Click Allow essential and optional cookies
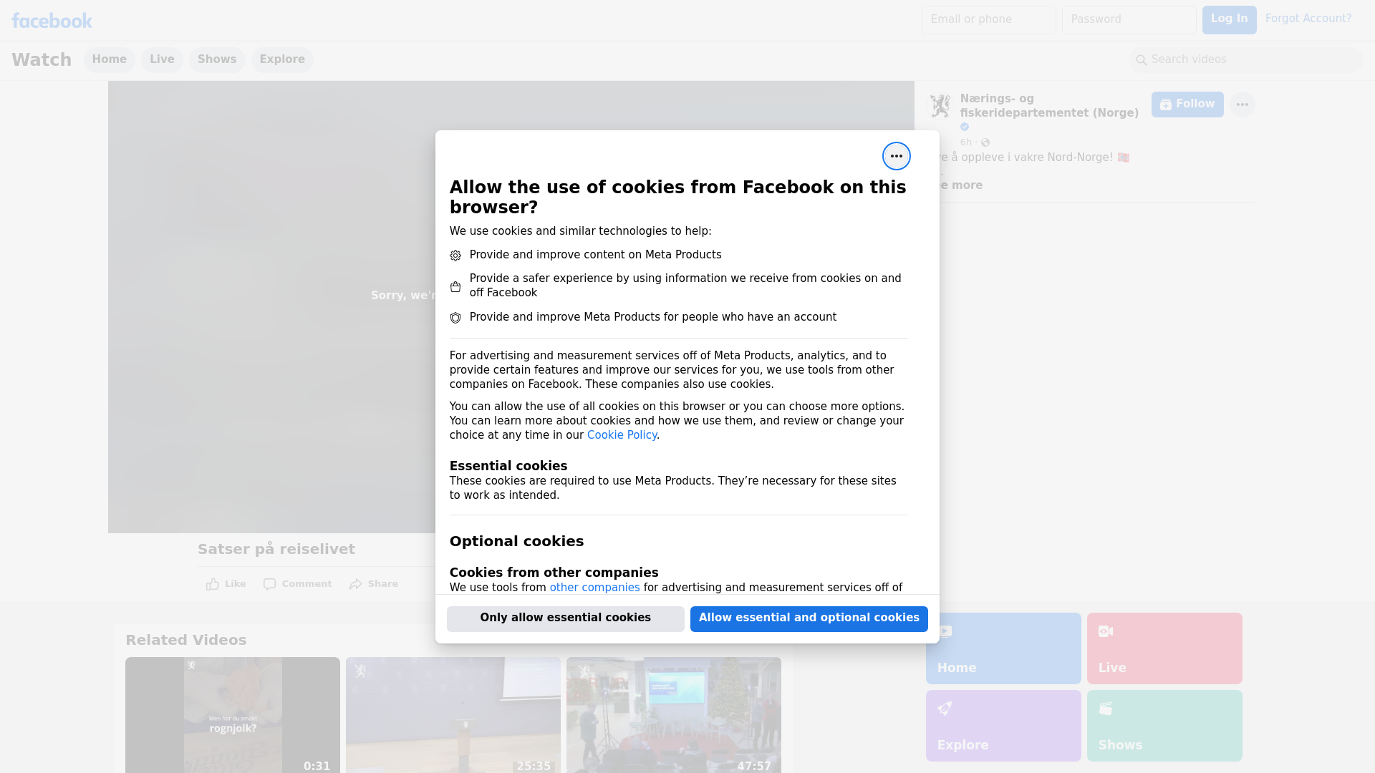The width and height of the screenshot is (1375, 773). (809, 618)
